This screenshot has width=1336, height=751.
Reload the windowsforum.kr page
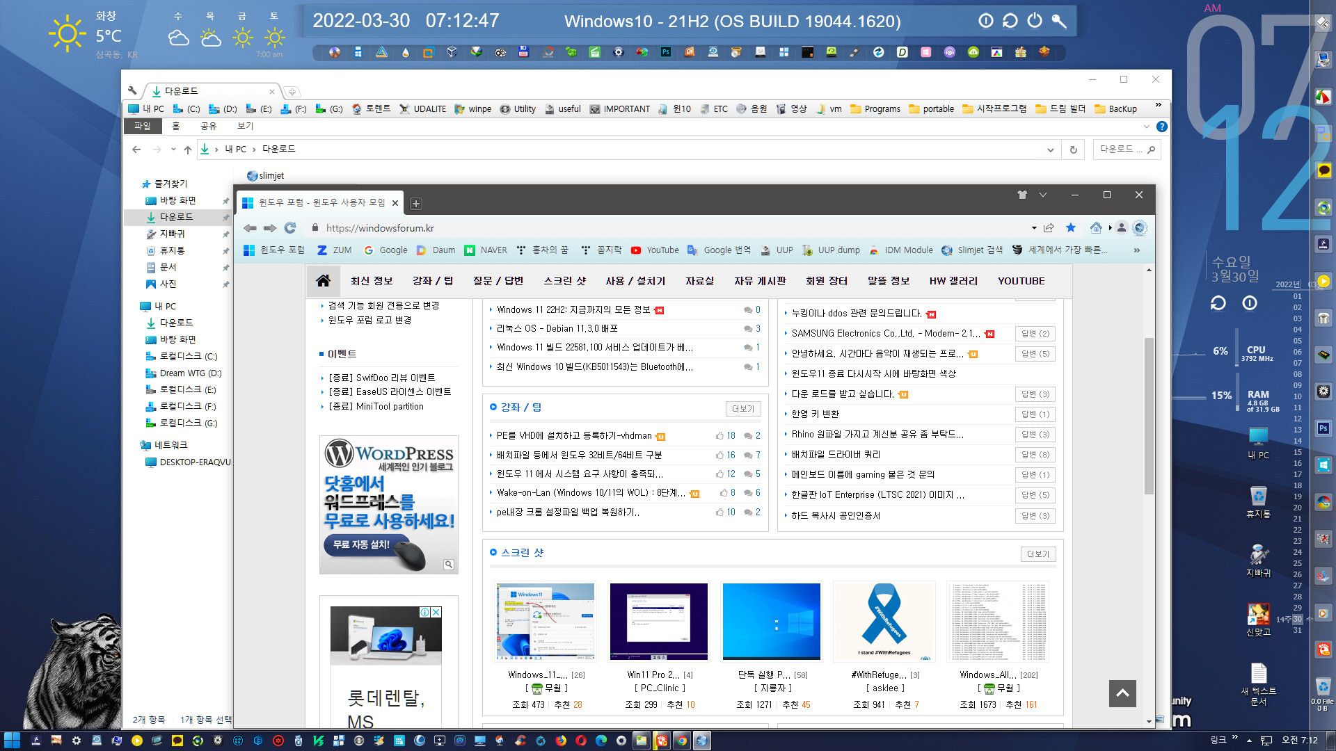(290, 228)
